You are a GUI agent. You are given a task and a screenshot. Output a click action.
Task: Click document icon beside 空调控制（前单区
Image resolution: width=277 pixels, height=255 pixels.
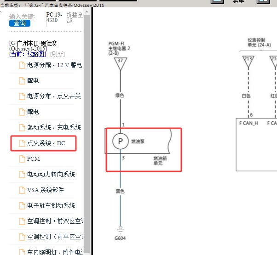(22, 237)
